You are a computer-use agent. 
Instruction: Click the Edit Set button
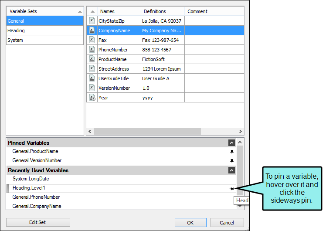[x=38, y=222]
